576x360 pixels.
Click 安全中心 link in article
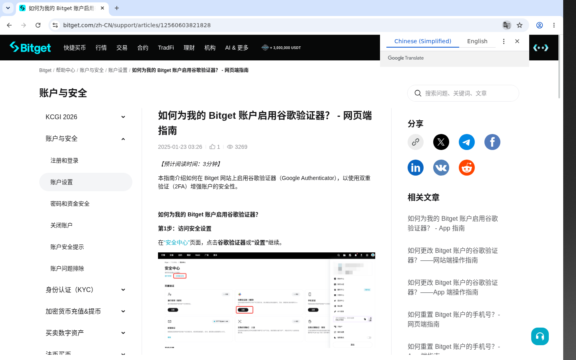pos(177,242)
